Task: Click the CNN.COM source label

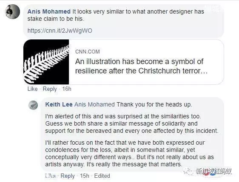Action: 88,52
